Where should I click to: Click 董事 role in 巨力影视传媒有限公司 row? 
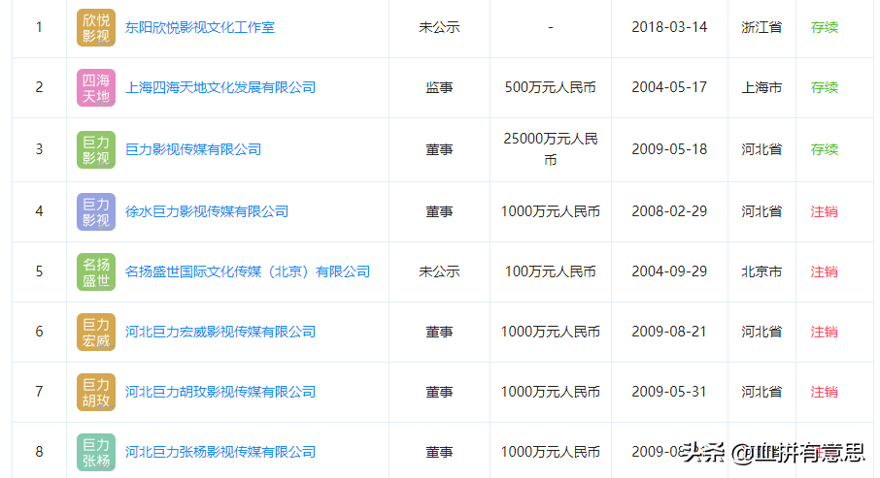[439, 149]
